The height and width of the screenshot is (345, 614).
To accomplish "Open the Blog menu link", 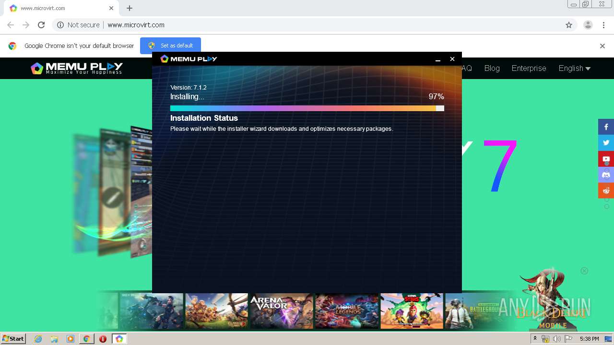I will pos(492,68).
